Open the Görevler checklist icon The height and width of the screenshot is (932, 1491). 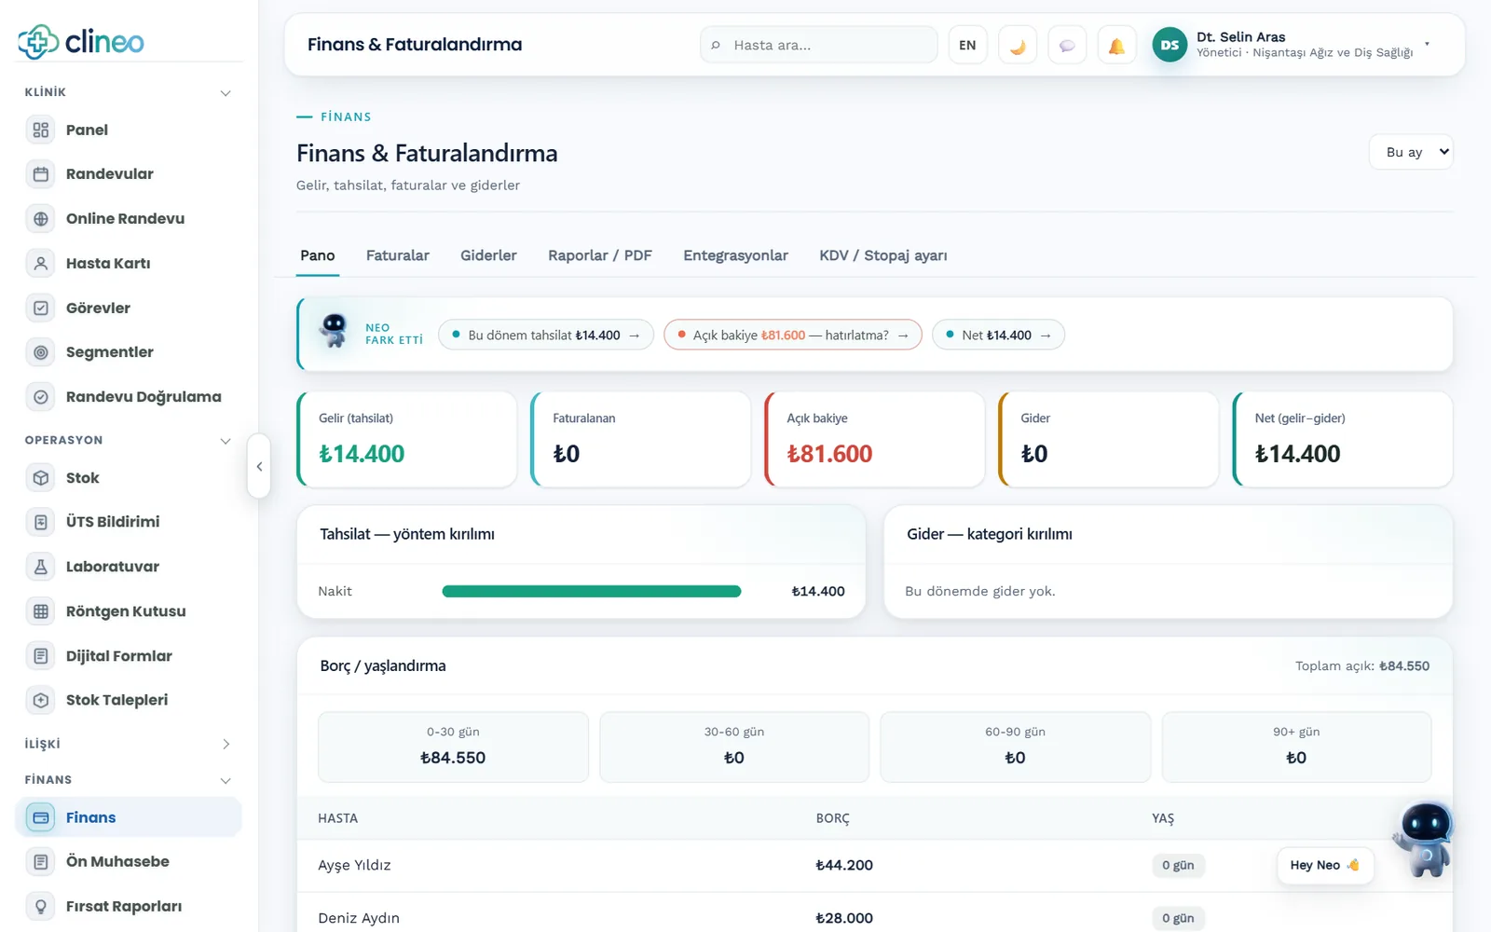(41, 308)
